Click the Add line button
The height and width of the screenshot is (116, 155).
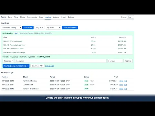[128, 61]
